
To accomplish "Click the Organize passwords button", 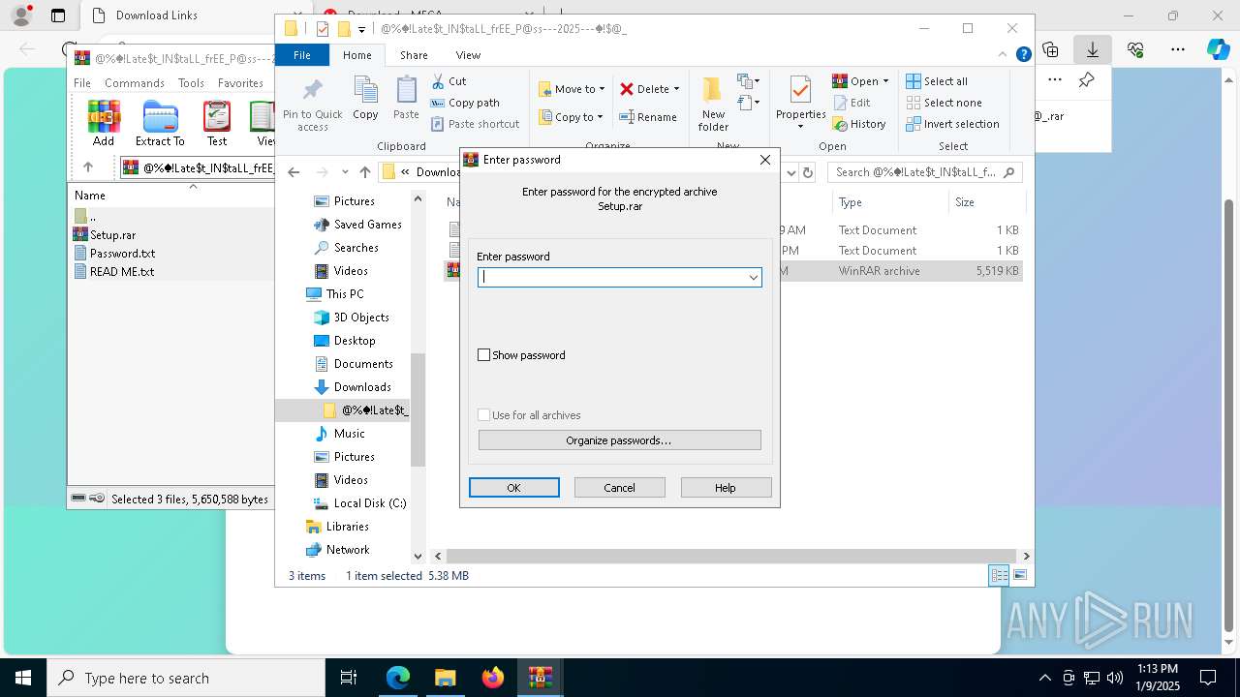I will tap(619, 440).
